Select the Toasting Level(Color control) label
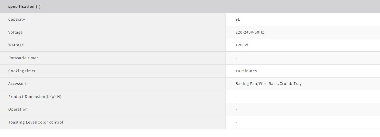380x137 pixels. click(36, 122)
